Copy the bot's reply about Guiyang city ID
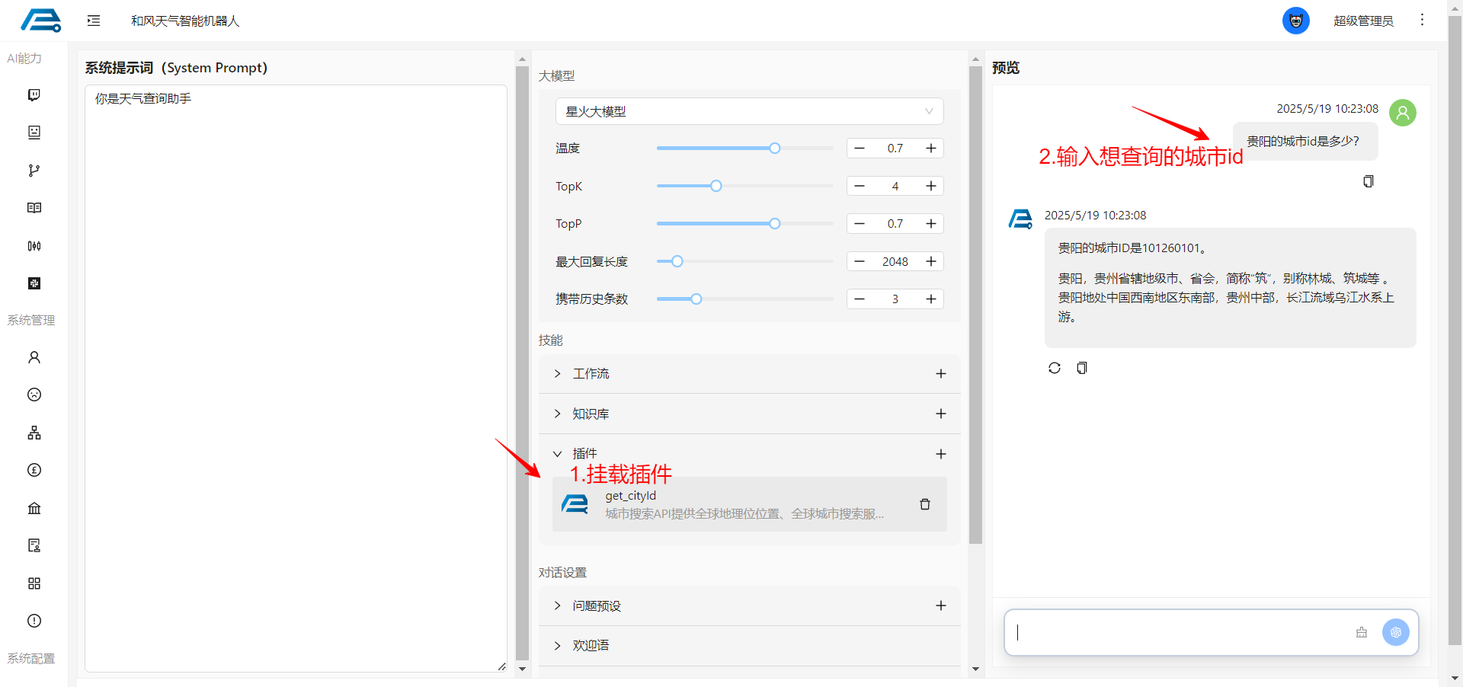 pos(1081,368)
